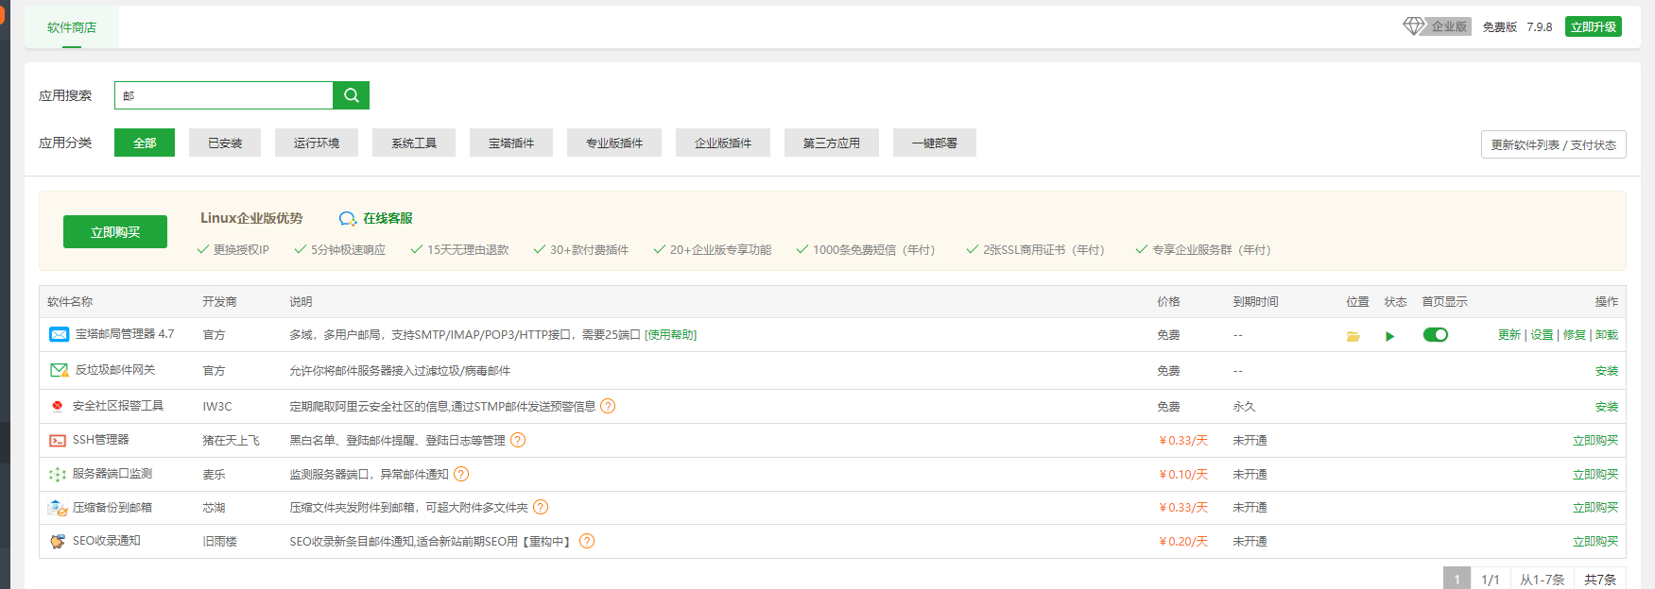Click the 免费版 version label
1655x589 pixels.
pyautogui.click(x=1499, y=27)
